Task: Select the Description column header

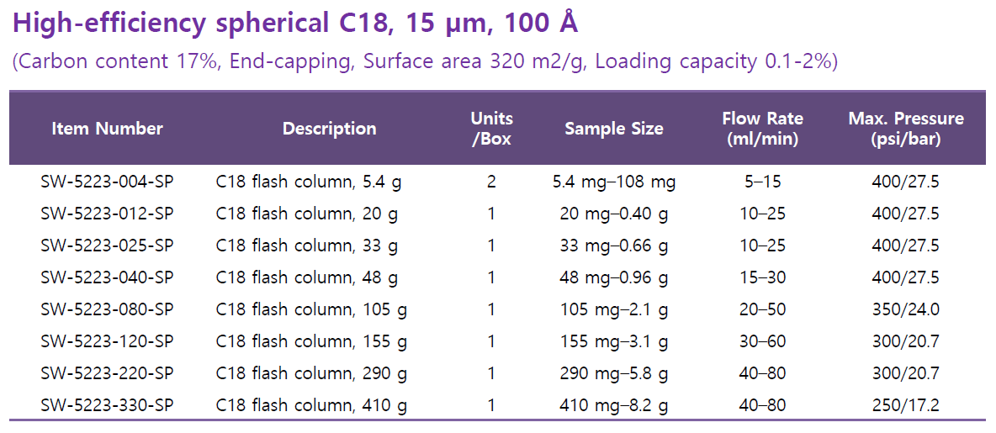Action: point(329,129)
